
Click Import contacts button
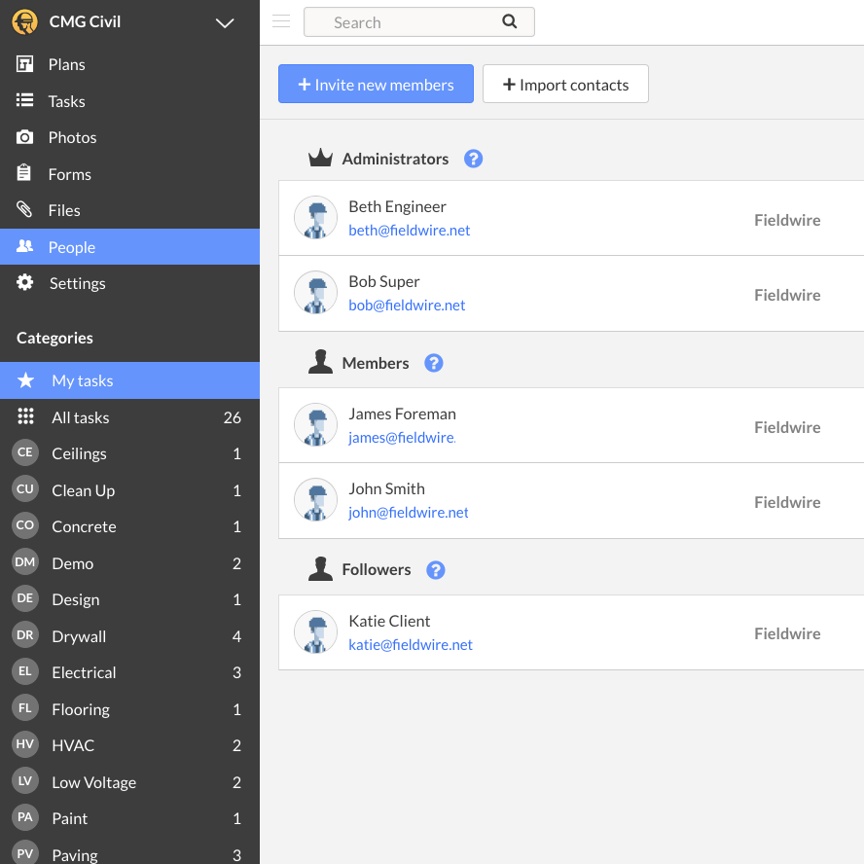(x=565, y=85)
